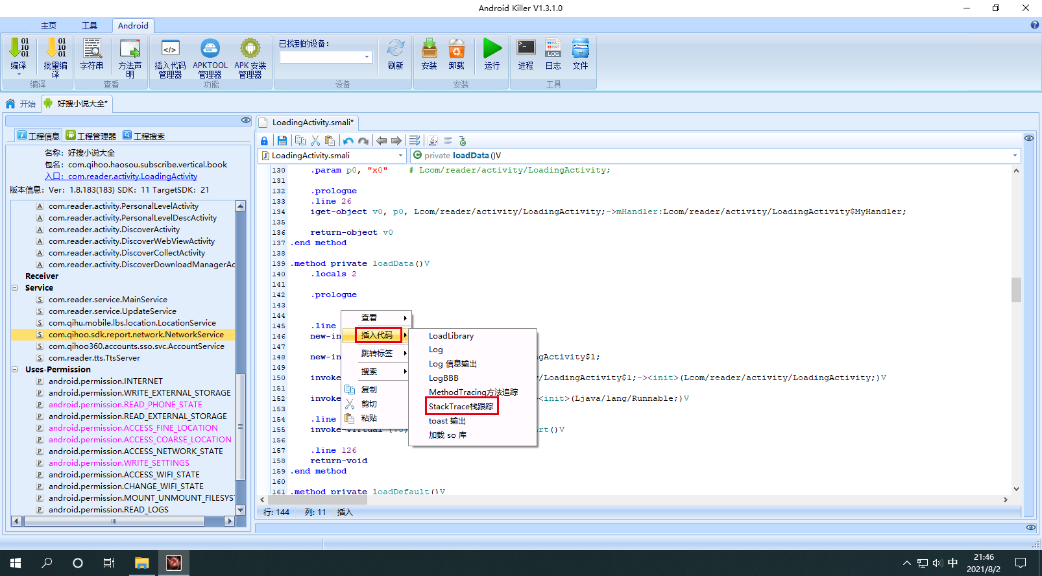Viewport: 1042px width, 576px height.
Task: Select com.reader.service.MainService in tree
Action: point(108,300)
